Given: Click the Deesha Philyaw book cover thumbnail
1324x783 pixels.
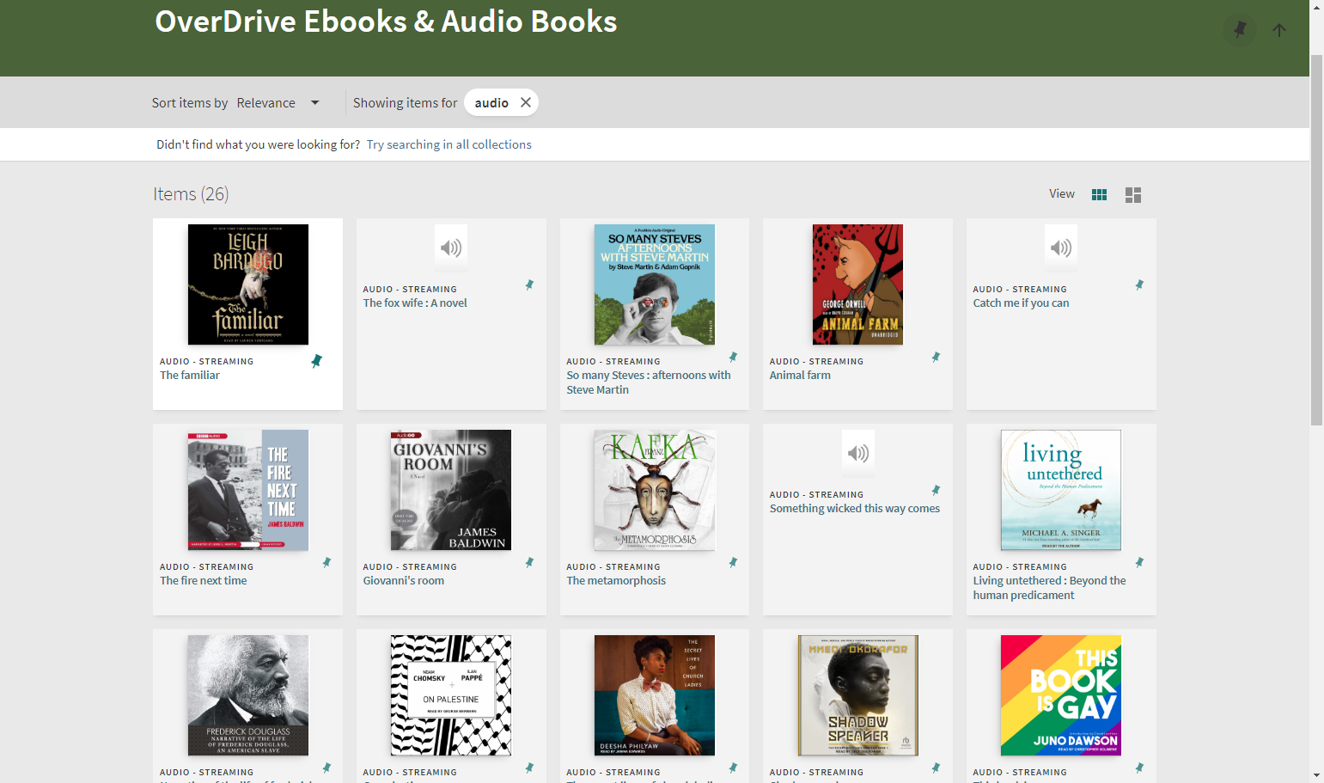Looking at the screenshot, I should [x=655, y=695].
